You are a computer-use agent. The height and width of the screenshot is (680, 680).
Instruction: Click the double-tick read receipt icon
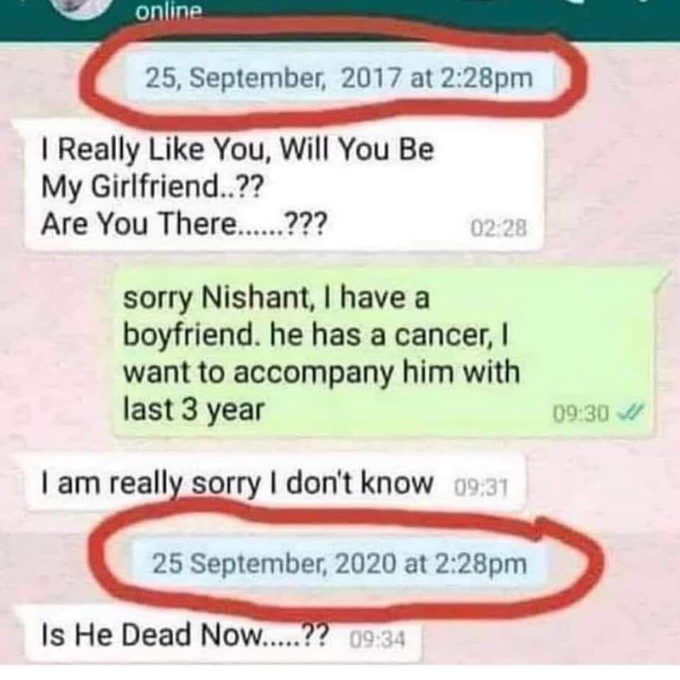click(x=633, y=410)
